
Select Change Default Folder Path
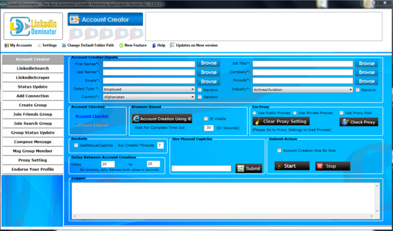[x=88, y=45]
